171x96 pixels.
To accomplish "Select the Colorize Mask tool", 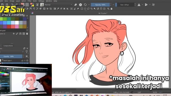I will tap(61, 9).
